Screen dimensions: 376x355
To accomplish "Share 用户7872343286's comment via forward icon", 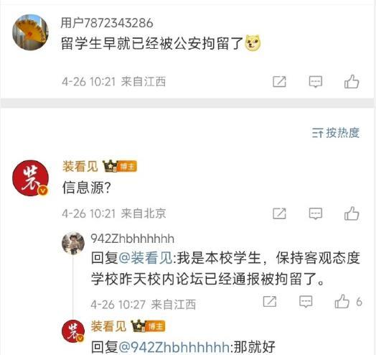I will pyautogui.click(x=279, y=82).
